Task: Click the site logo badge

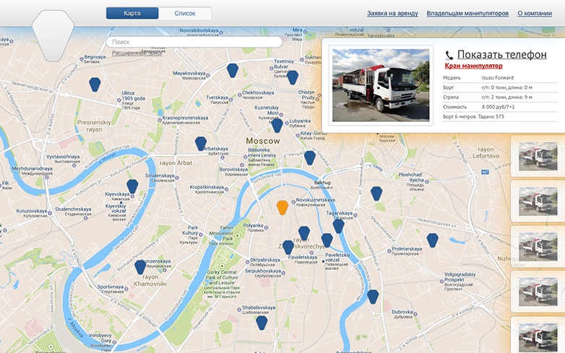Action: [53, 35]
